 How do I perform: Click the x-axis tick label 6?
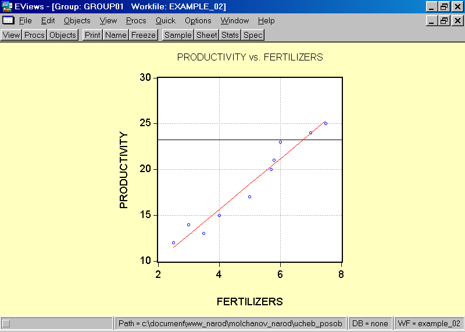(280, 274)
